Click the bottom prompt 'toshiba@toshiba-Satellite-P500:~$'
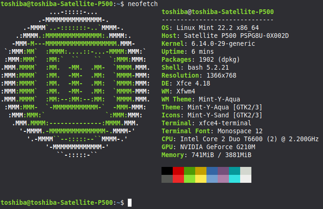 click(62, 202)
